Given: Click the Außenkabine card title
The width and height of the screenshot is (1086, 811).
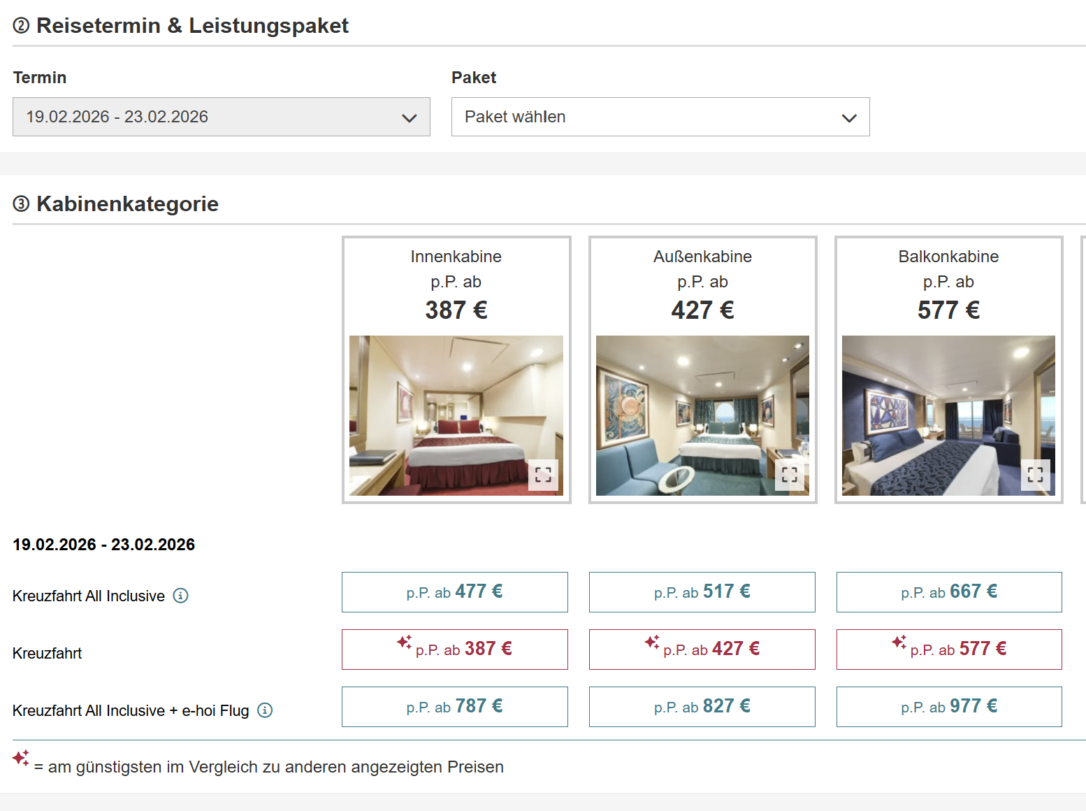Looking at the screenshot, I should click(702, 257).
